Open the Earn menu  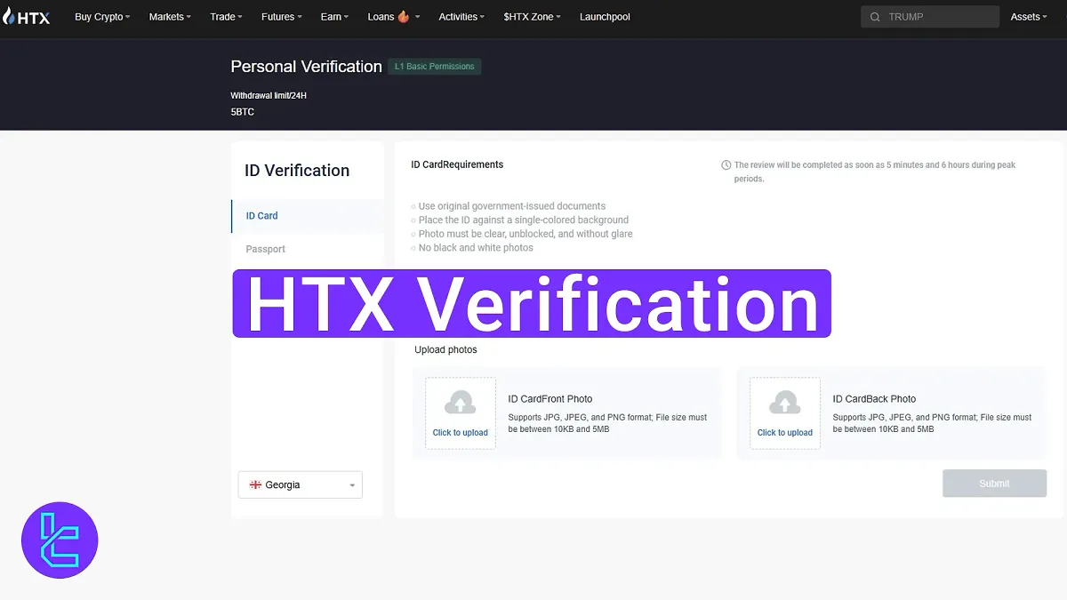click(x=332, y=16)
